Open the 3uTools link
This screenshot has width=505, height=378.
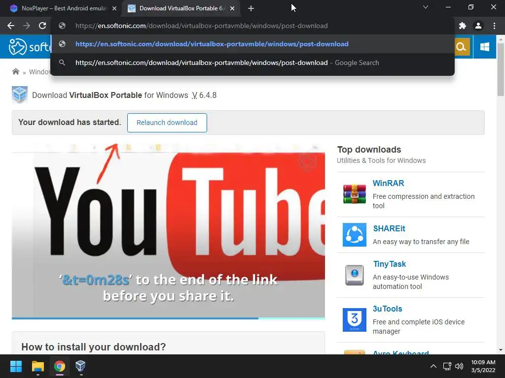pyautogui.click(x=388, y=309)
